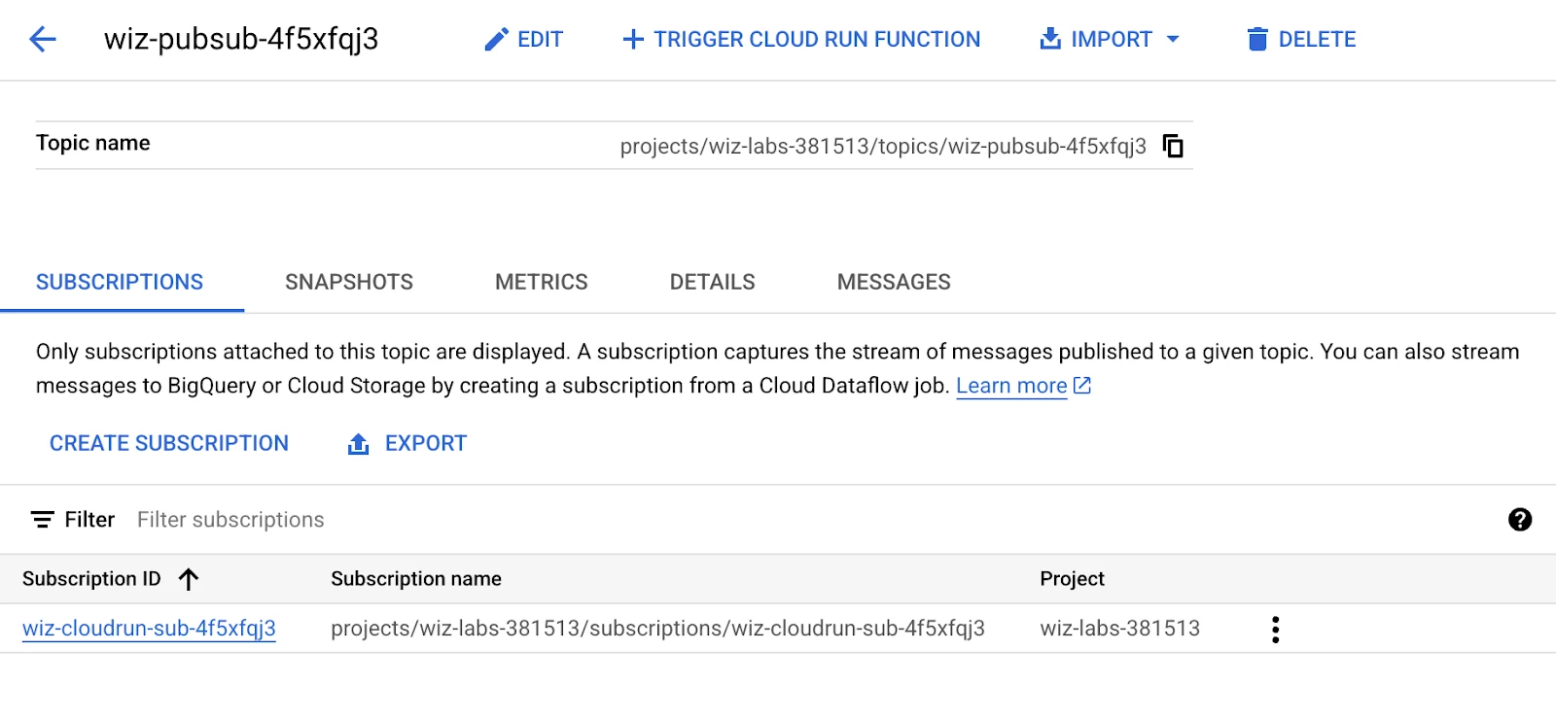Screen dimensions: 1556x718
Task: Click TRIGGER CLOUD RUN FUNCTION
Action: pyautogui.click(x=800, y=39)
